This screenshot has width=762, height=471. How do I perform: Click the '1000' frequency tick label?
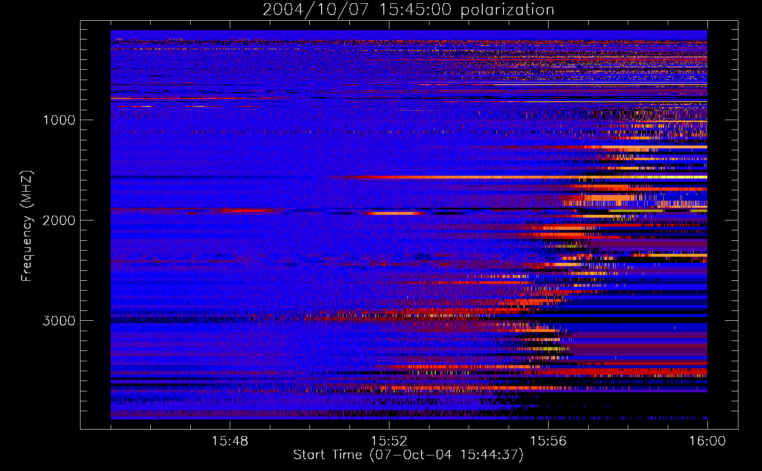tap(59, 120)
